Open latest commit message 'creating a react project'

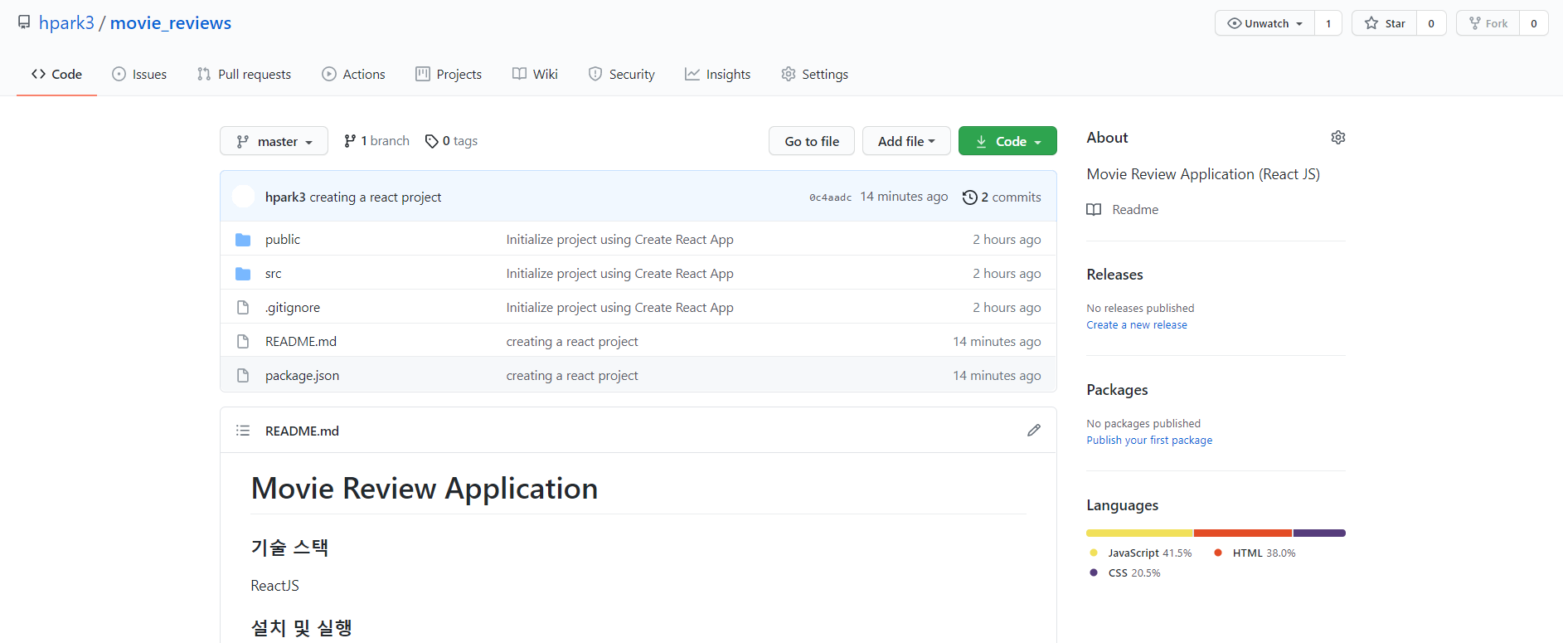coord(376,197)
